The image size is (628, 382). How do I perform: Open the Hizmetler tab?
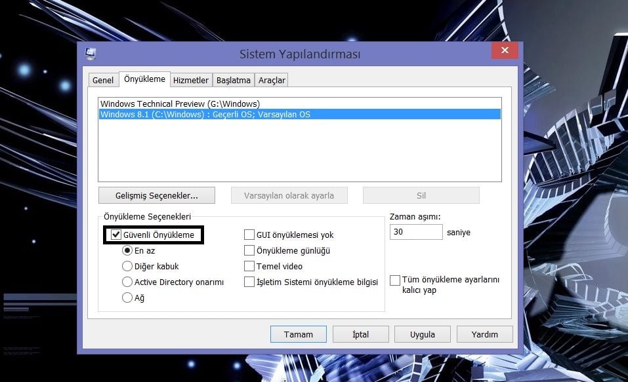click(x=191, y=80)
